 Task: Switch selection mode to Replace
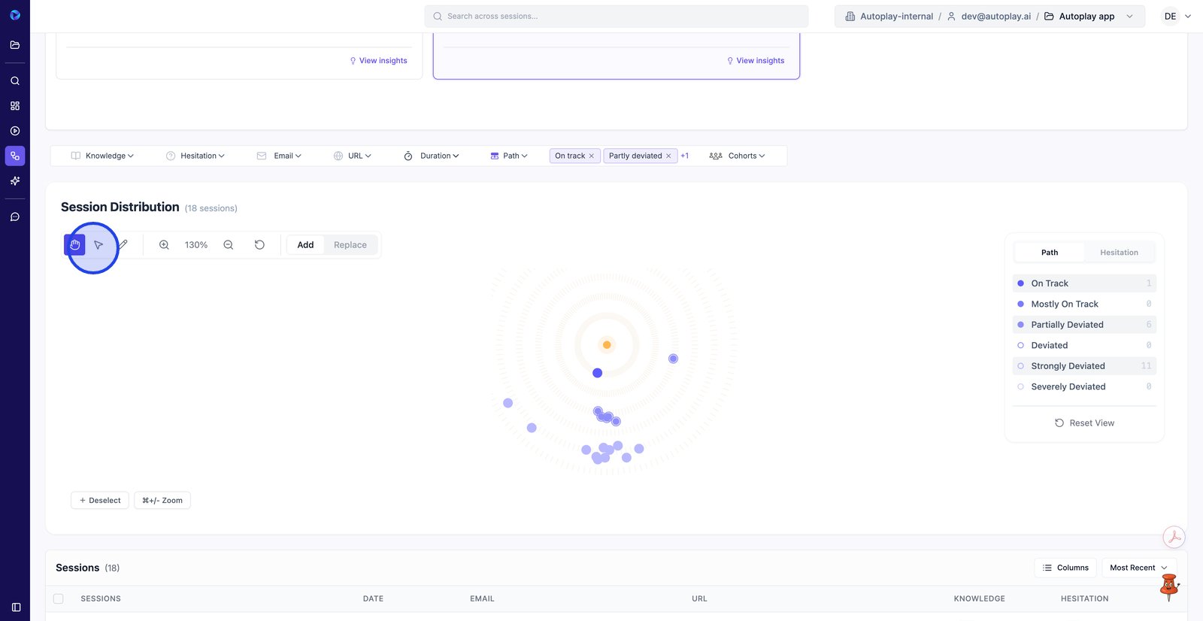coord(350,245)
